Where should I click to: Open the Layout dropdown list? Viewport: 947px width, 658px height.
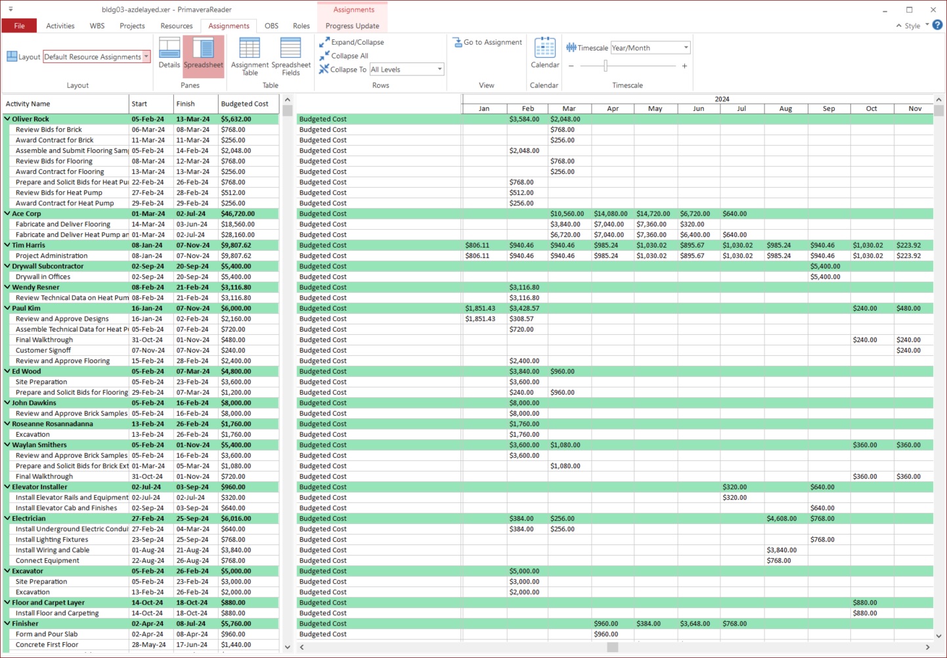pos(146,57)
